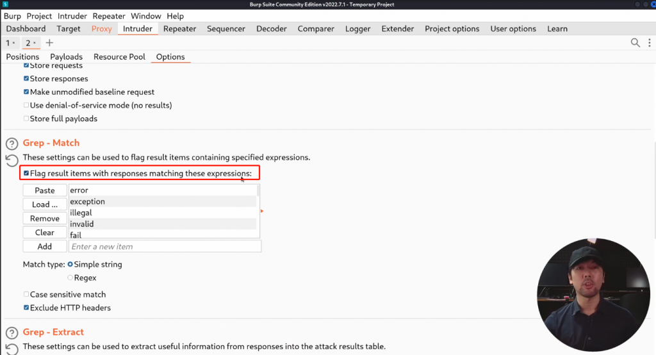
Task: Uncheck Make unmodified baseline request
Action: pos(26,92)
